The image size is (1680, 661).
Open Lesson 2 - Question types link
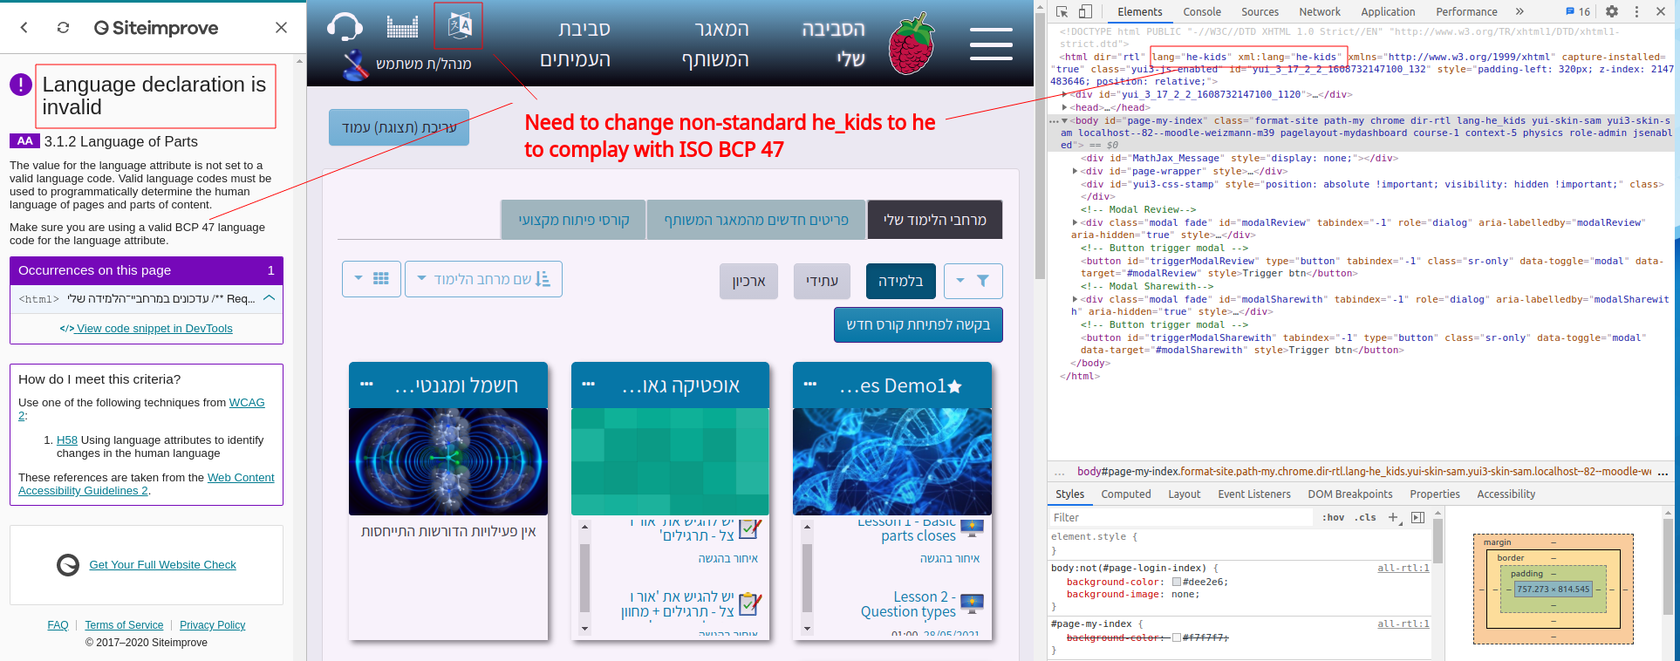[908, 604]
